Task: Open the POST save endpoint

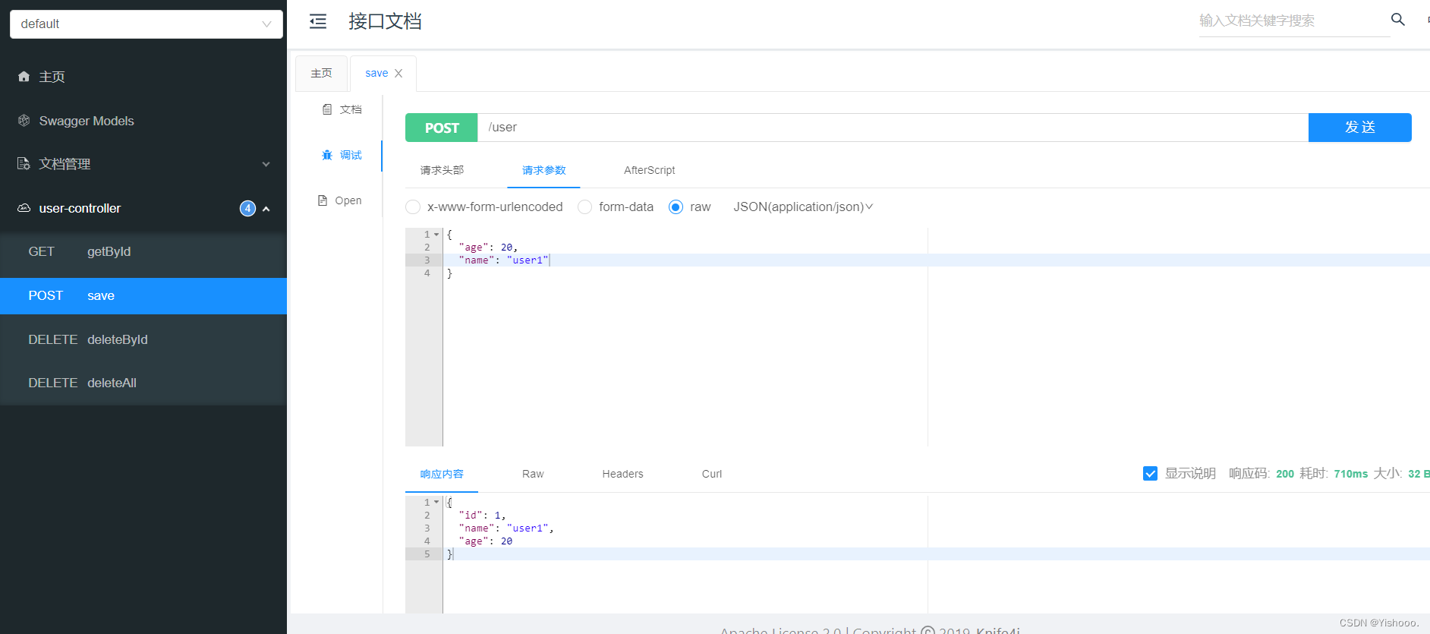Action: pos(143,296)
